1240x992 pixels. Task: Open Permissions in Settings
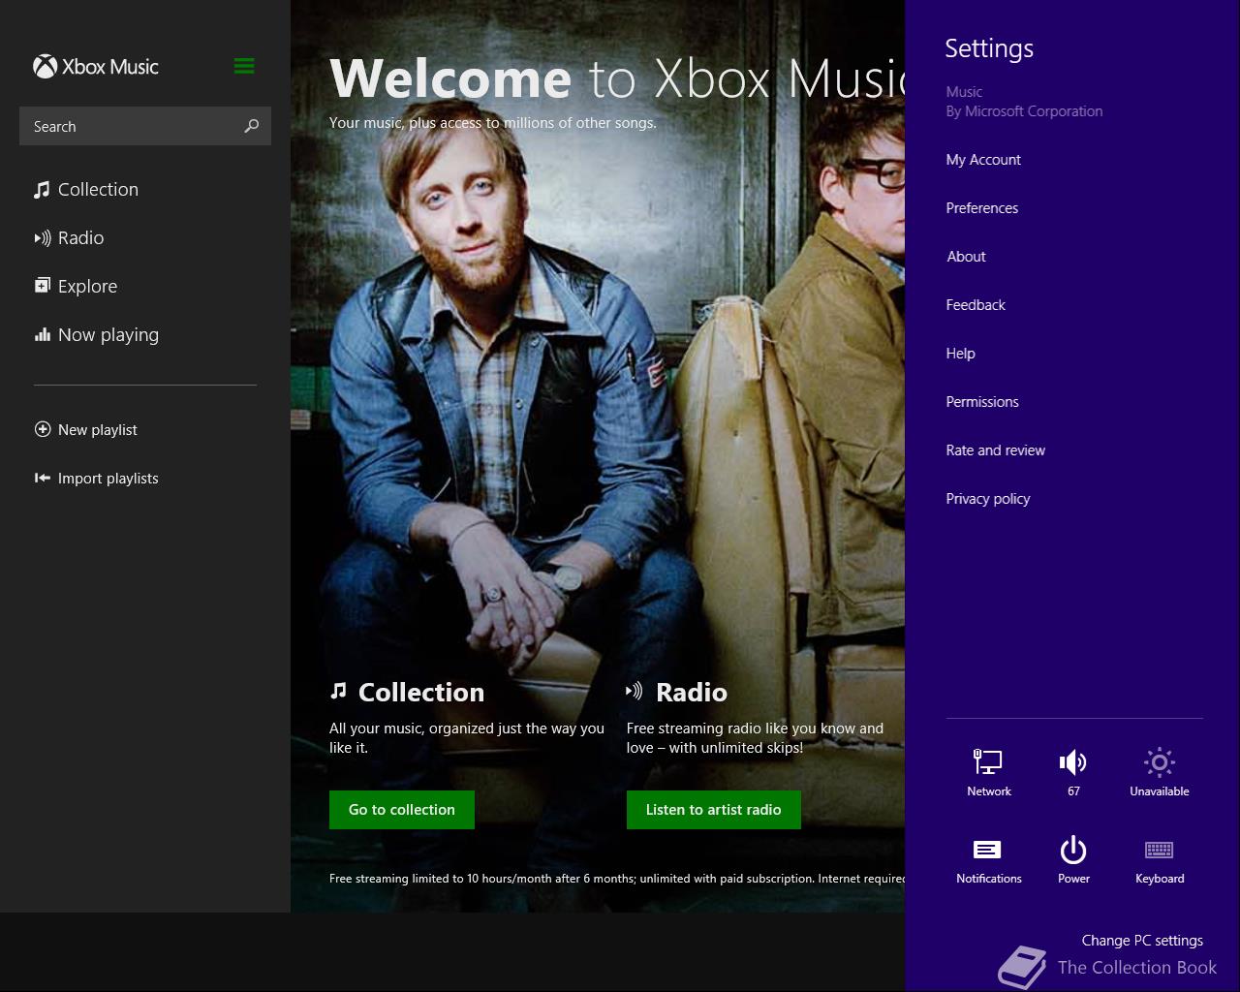(x=982, y=402)
